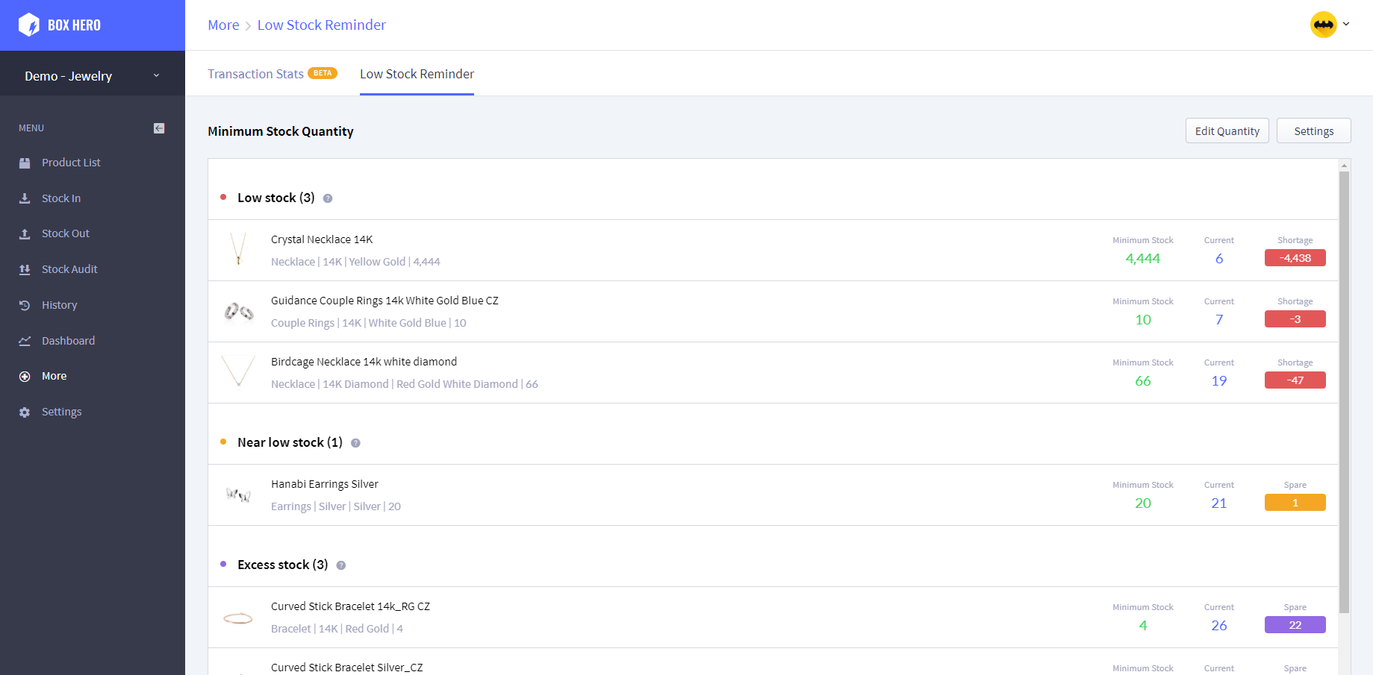Viewport: 1373px width, 675px height.
Task: Click the -47 shortage badge
Action: coord(1295,380)
